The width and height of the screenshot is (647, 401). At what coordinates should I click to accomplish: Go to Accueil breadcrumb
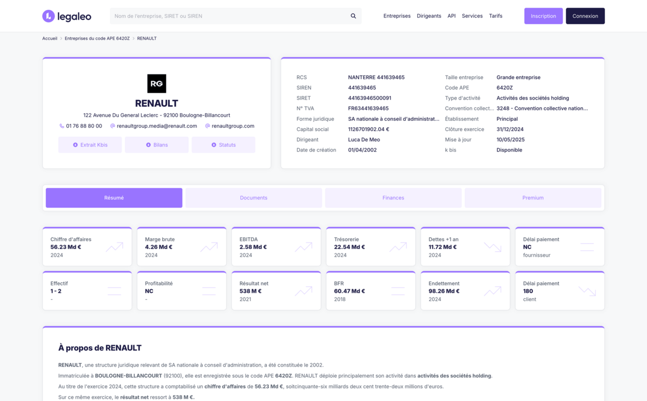pos(50,39)
